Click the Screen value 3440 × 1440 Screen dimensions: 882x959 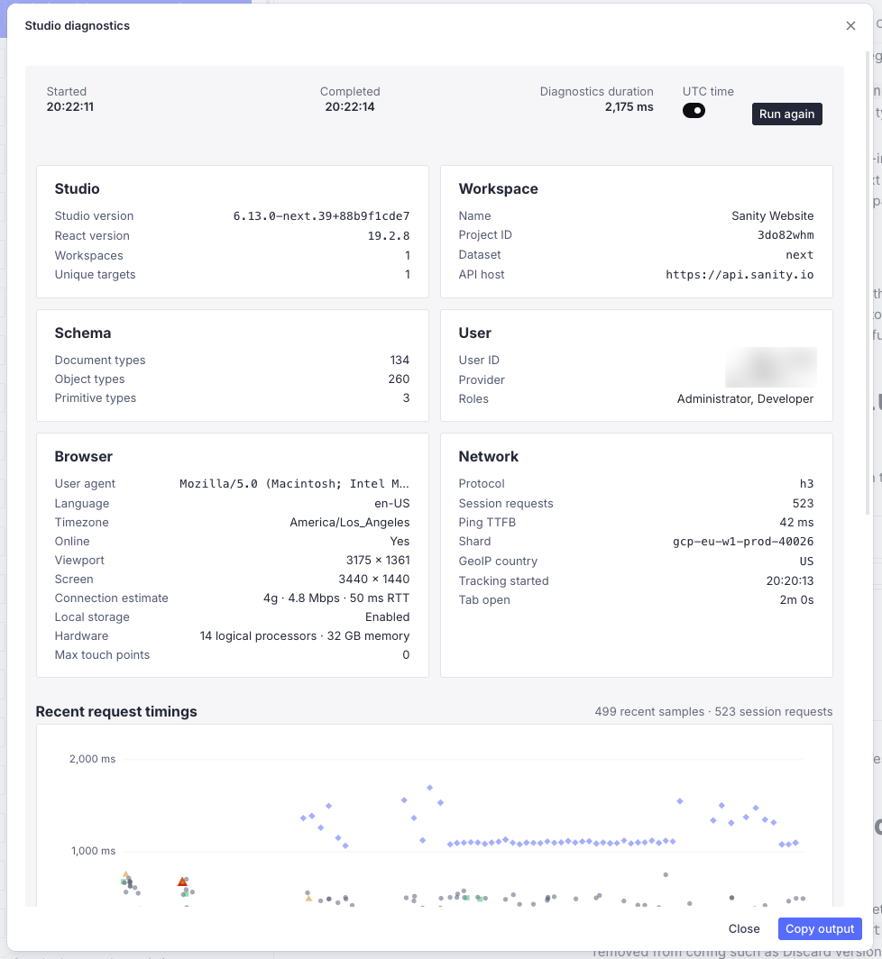tap(374, 580)
